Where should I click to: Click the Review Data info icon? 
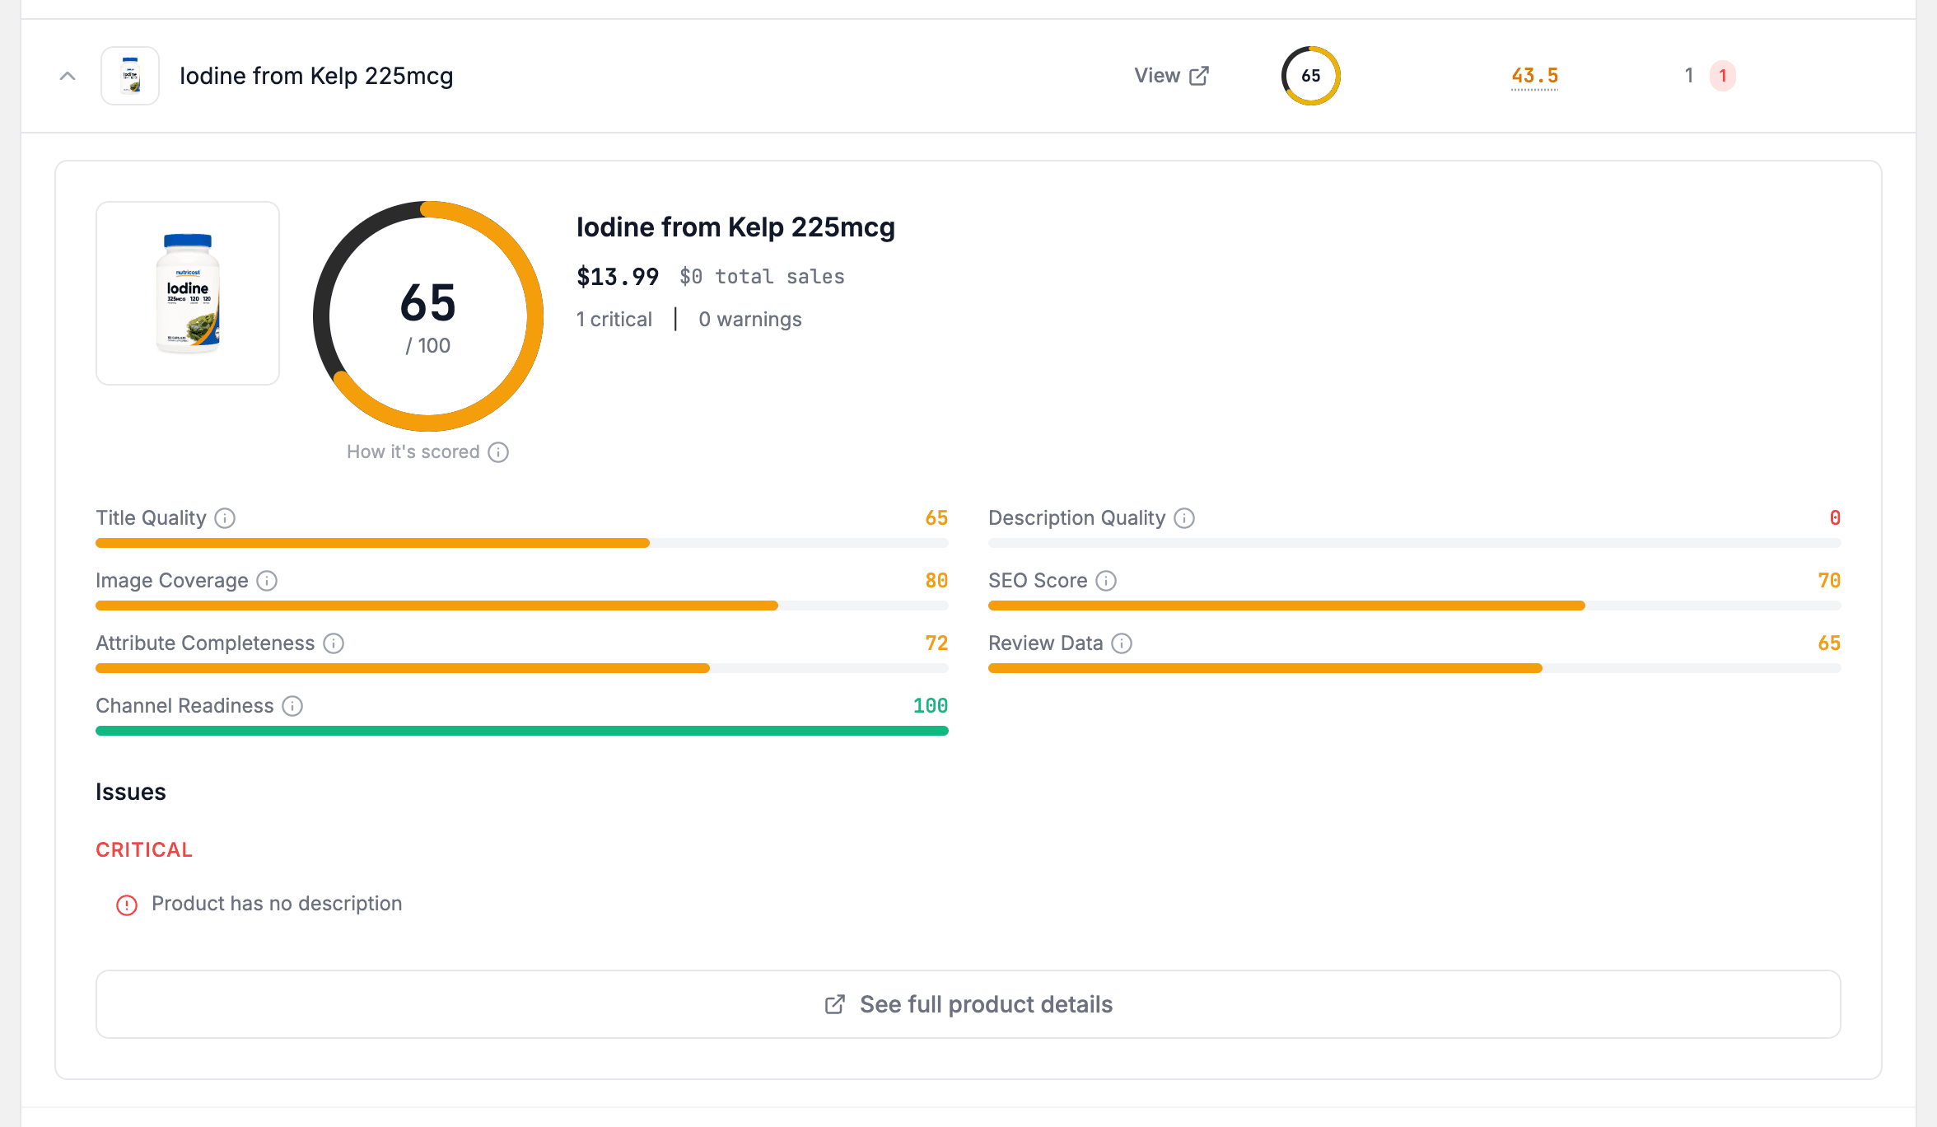tap(1122, 643)
